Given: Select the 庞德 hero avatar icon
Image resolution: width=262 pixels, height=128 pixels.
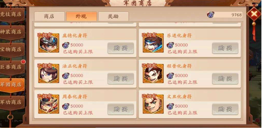Looking at the screenshot, I should point(49,43).
